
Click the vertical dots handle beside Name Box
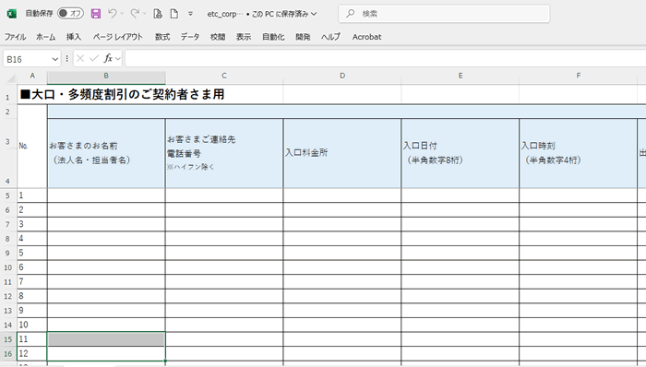tap(66, 59)
